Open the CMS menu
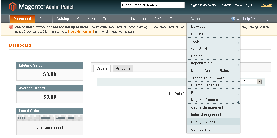The width and height of the screenshot is (277, 138). coord(158,19)
